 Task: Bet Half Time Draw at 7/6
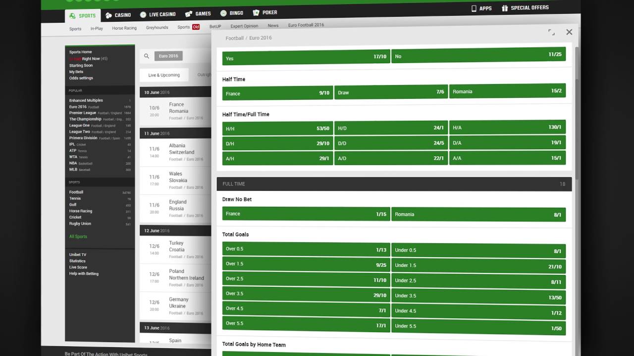pos(391,92)
